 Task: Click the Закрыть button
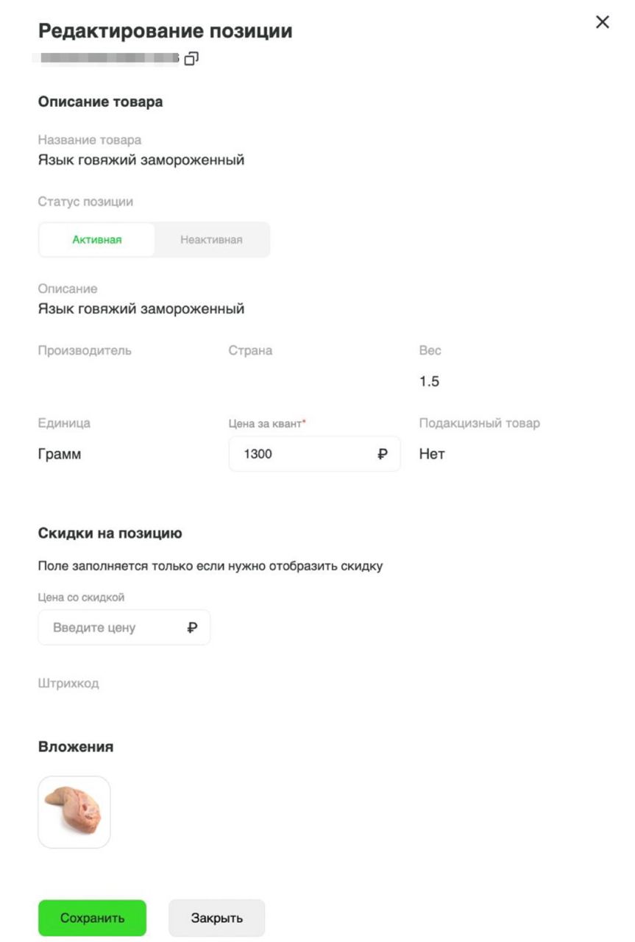(217, 918)
